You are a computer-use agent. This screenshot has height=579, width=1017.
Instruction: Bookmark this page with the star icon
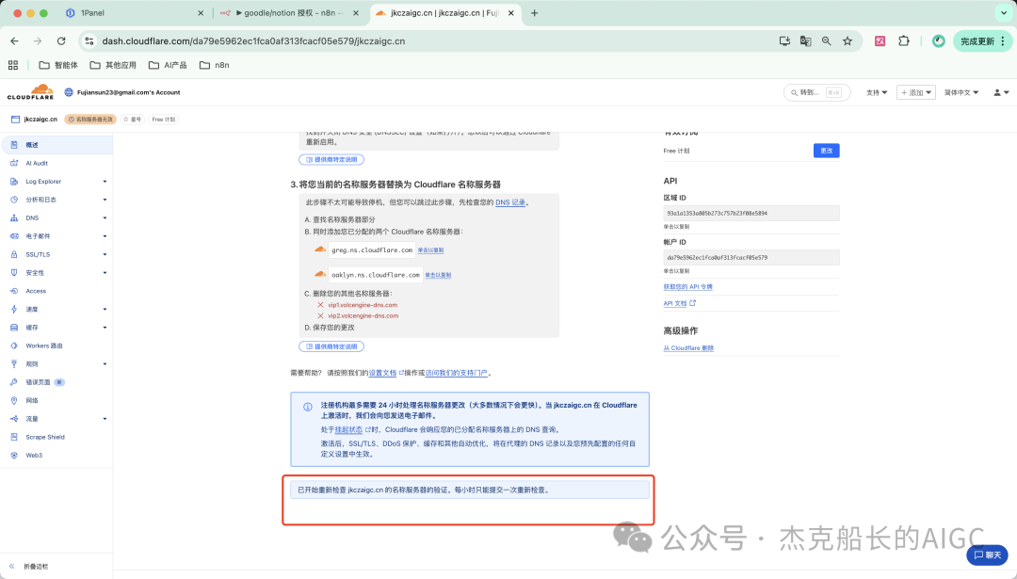point(847,40)
